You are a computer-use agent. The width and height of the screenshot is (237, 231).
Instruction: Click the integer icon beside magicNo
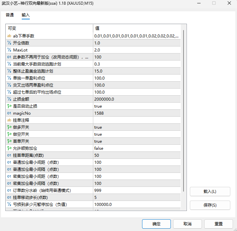pos(9,113)
